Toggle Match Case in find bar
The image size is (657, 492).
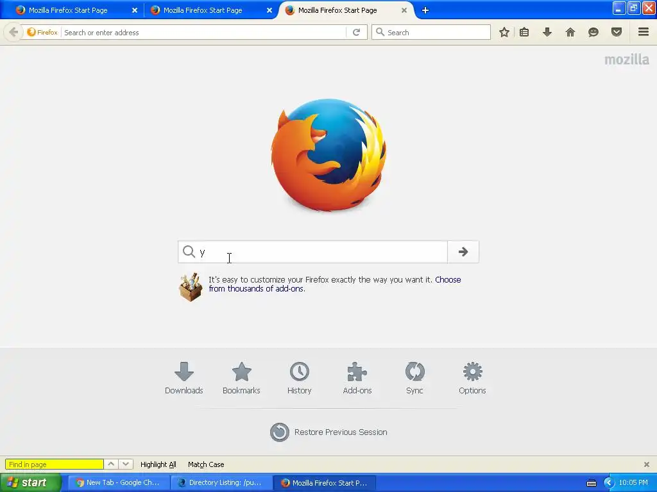pyautogui.click(x=206, y=464)
